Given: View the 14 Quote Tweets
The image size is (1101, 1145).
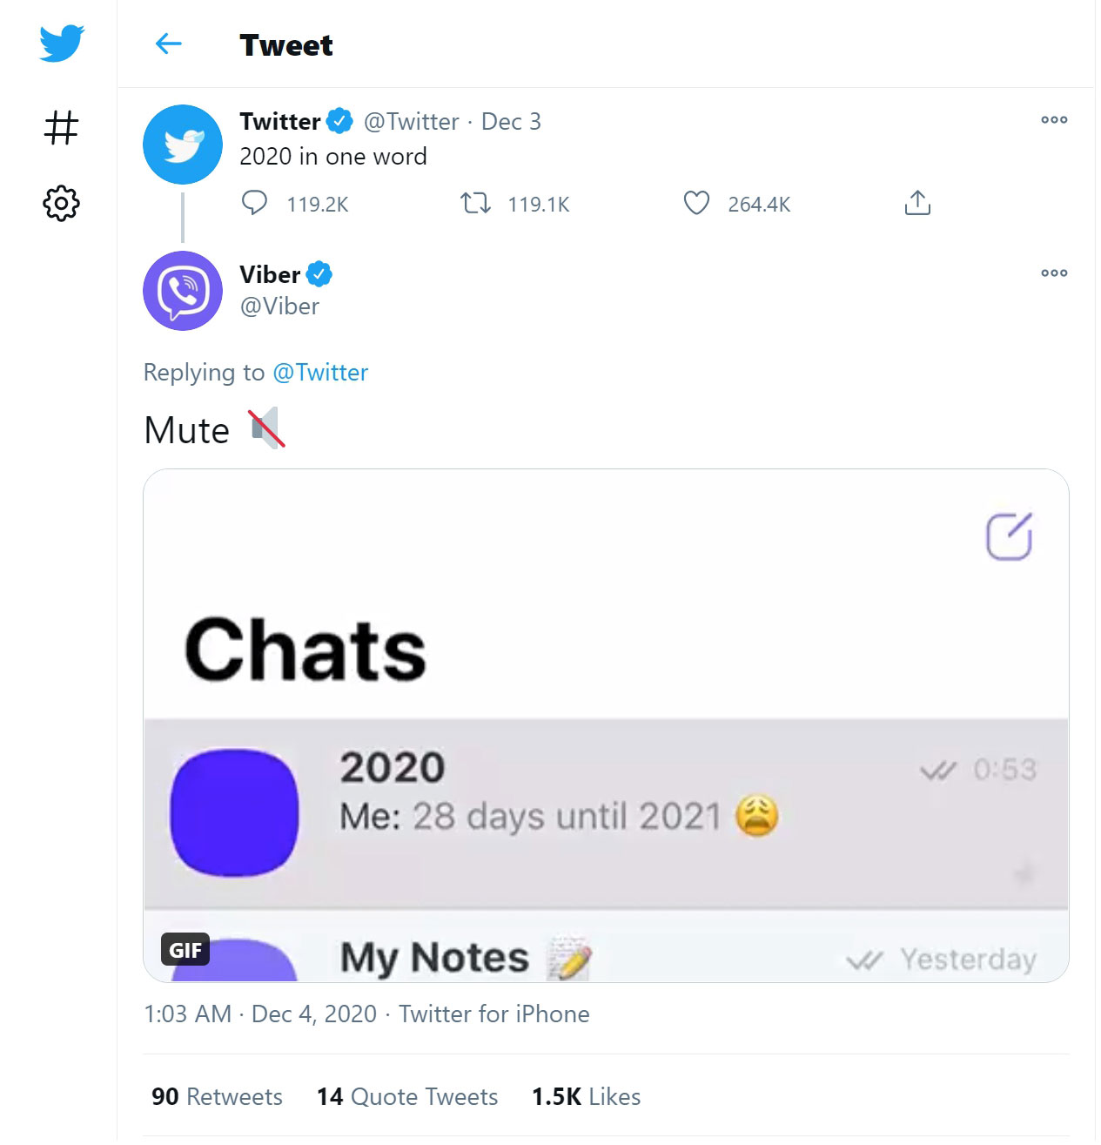Looking at the screenshot, I should (407, 1097).
